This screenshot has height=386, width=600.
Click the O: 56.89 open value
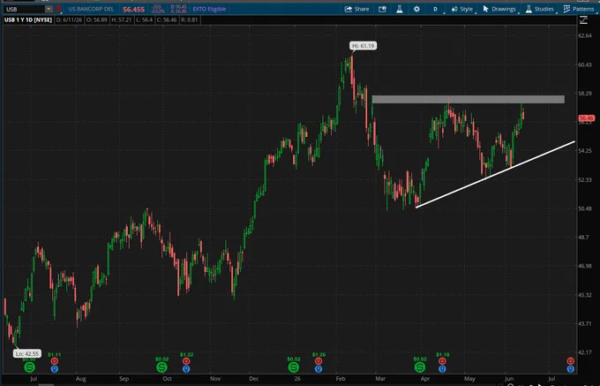pos(96,19)
